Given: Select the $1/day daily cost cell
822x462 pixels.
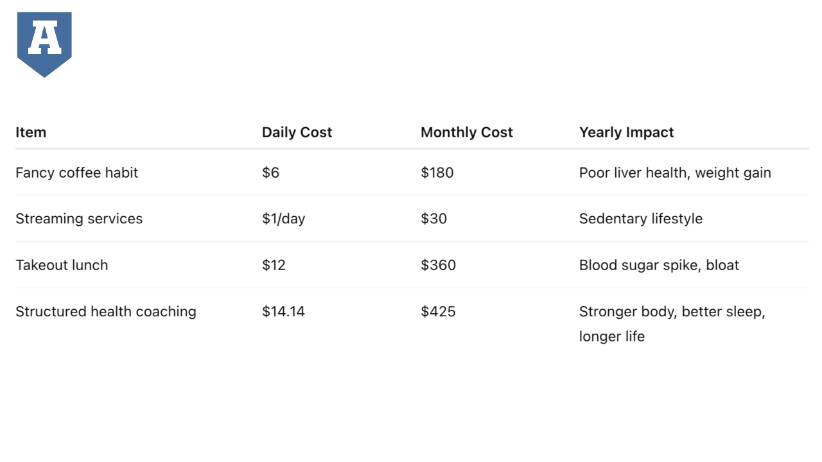Looking at the screenshot, I should pyautogui.click(x=283, y=219).
